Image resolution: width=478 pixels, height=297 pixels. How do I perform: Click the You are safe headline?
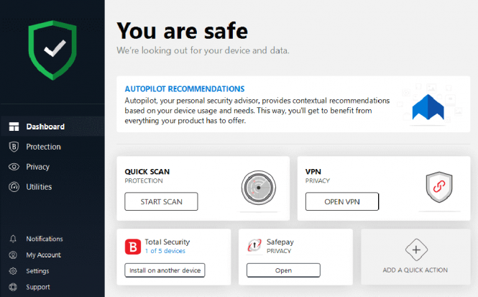(183, 31)
